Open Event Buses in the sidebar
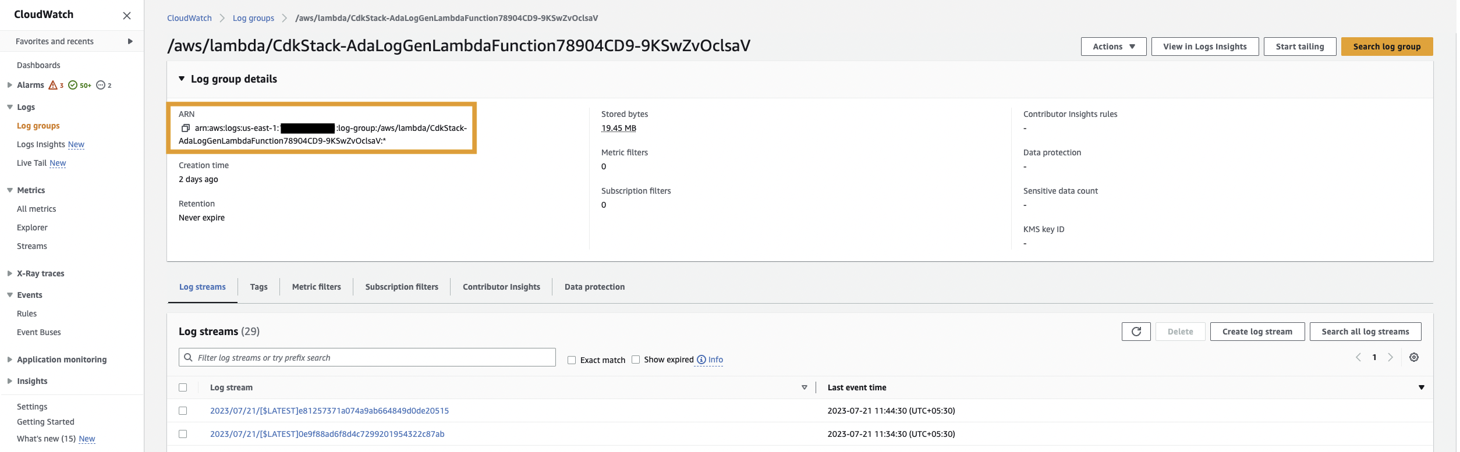 [x=39, y=332]
